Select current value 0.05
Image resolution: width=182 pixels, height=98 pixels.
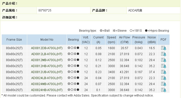point(98,48)
